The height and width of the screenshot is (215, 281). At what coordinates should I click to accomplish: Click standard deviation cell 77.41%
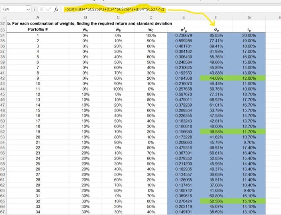tap(216, 41)
